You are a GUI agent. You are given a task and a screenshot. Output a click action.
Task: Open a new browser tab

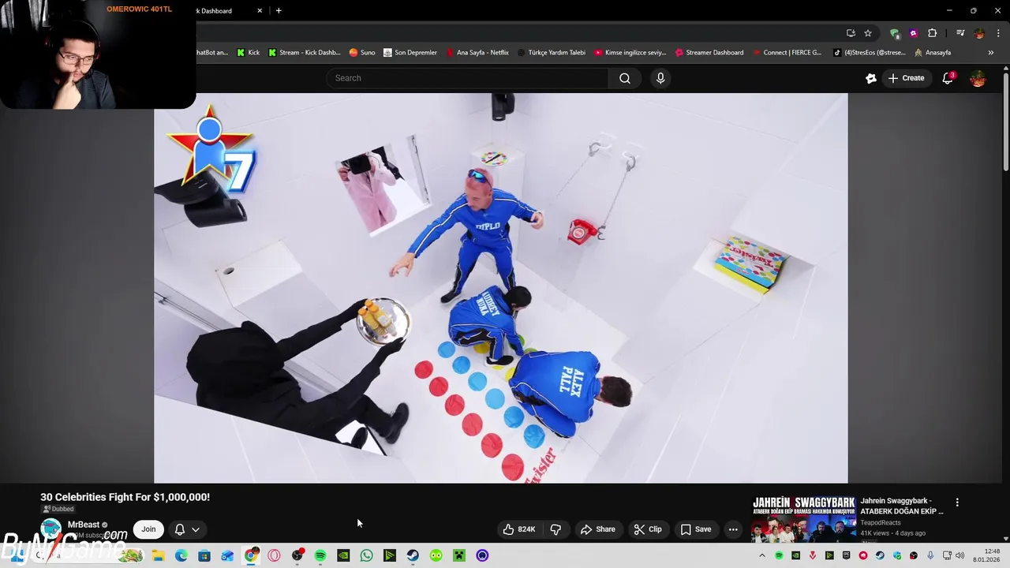coord(279,11)
